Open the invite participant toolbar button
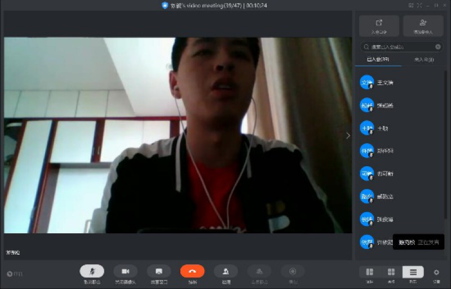The image size is (451, 289). 225,271
